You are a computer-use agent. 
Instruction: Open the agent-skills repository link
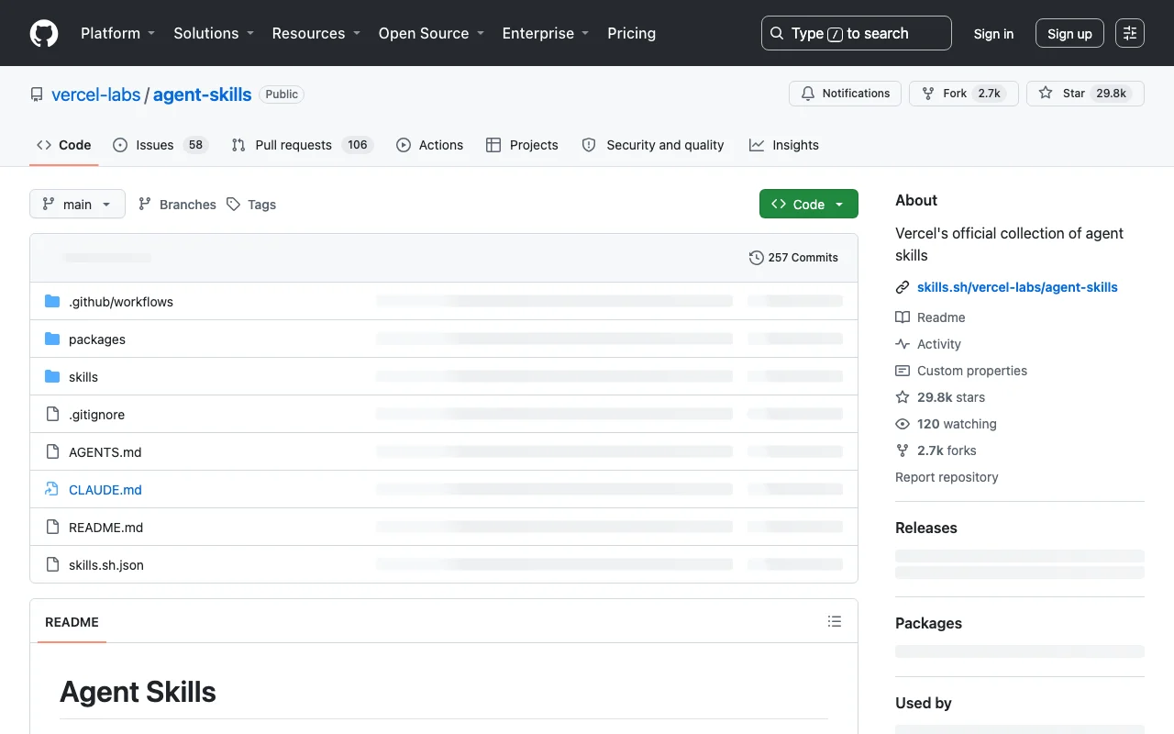[x=202, y=95]
